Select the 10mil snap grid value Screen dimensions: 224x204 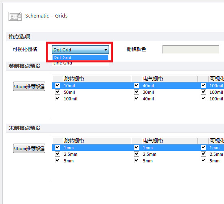(x=69, y=86)
